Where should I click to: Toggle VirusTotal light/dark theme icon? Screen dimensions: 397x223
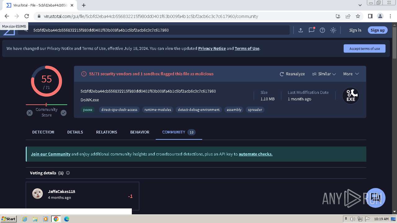coord(333,30)
